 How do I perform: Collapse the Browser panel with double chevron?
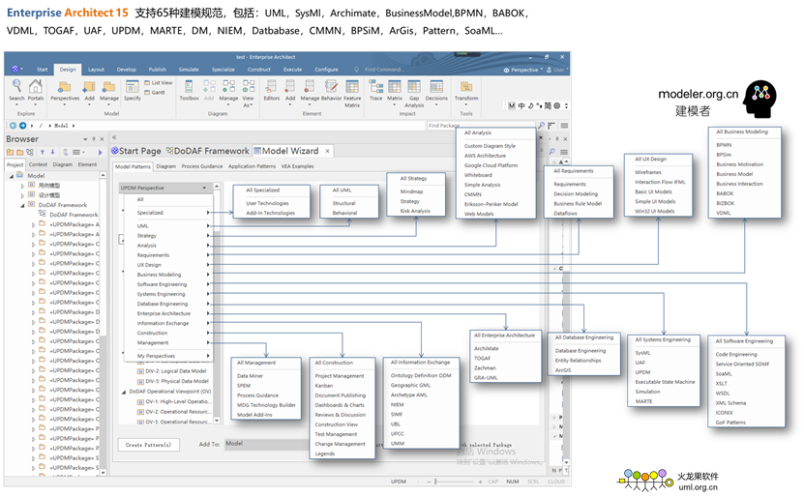[x=114, y=137]
